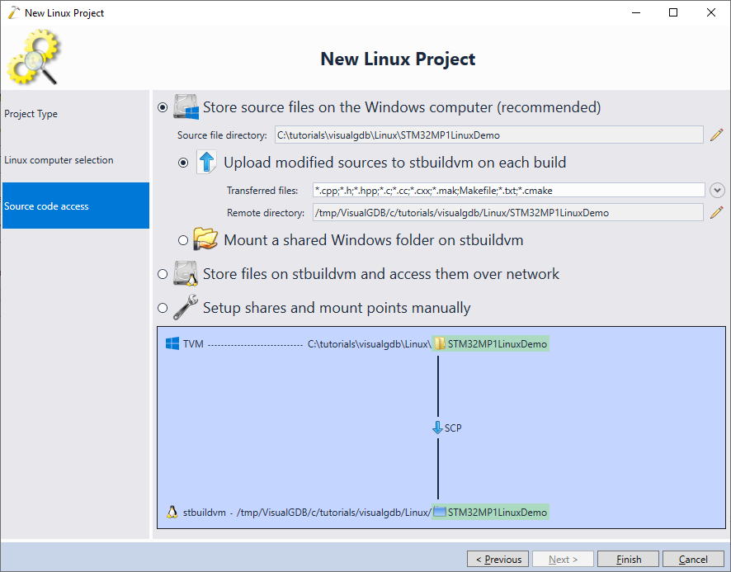Click the Cancel button
Viewport: 731px width, 572px height.
tap(693, 559)
